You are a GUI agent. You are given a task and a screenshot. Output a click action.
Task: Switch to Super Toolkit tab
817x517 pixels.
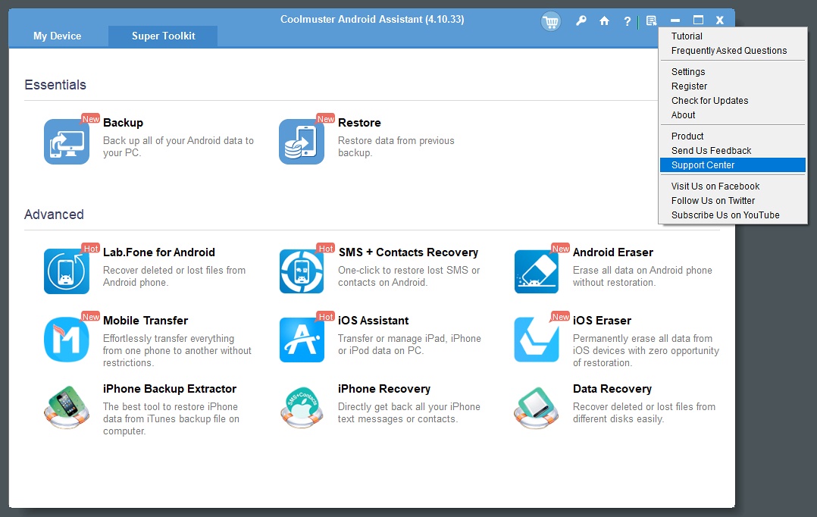[163, 36]
